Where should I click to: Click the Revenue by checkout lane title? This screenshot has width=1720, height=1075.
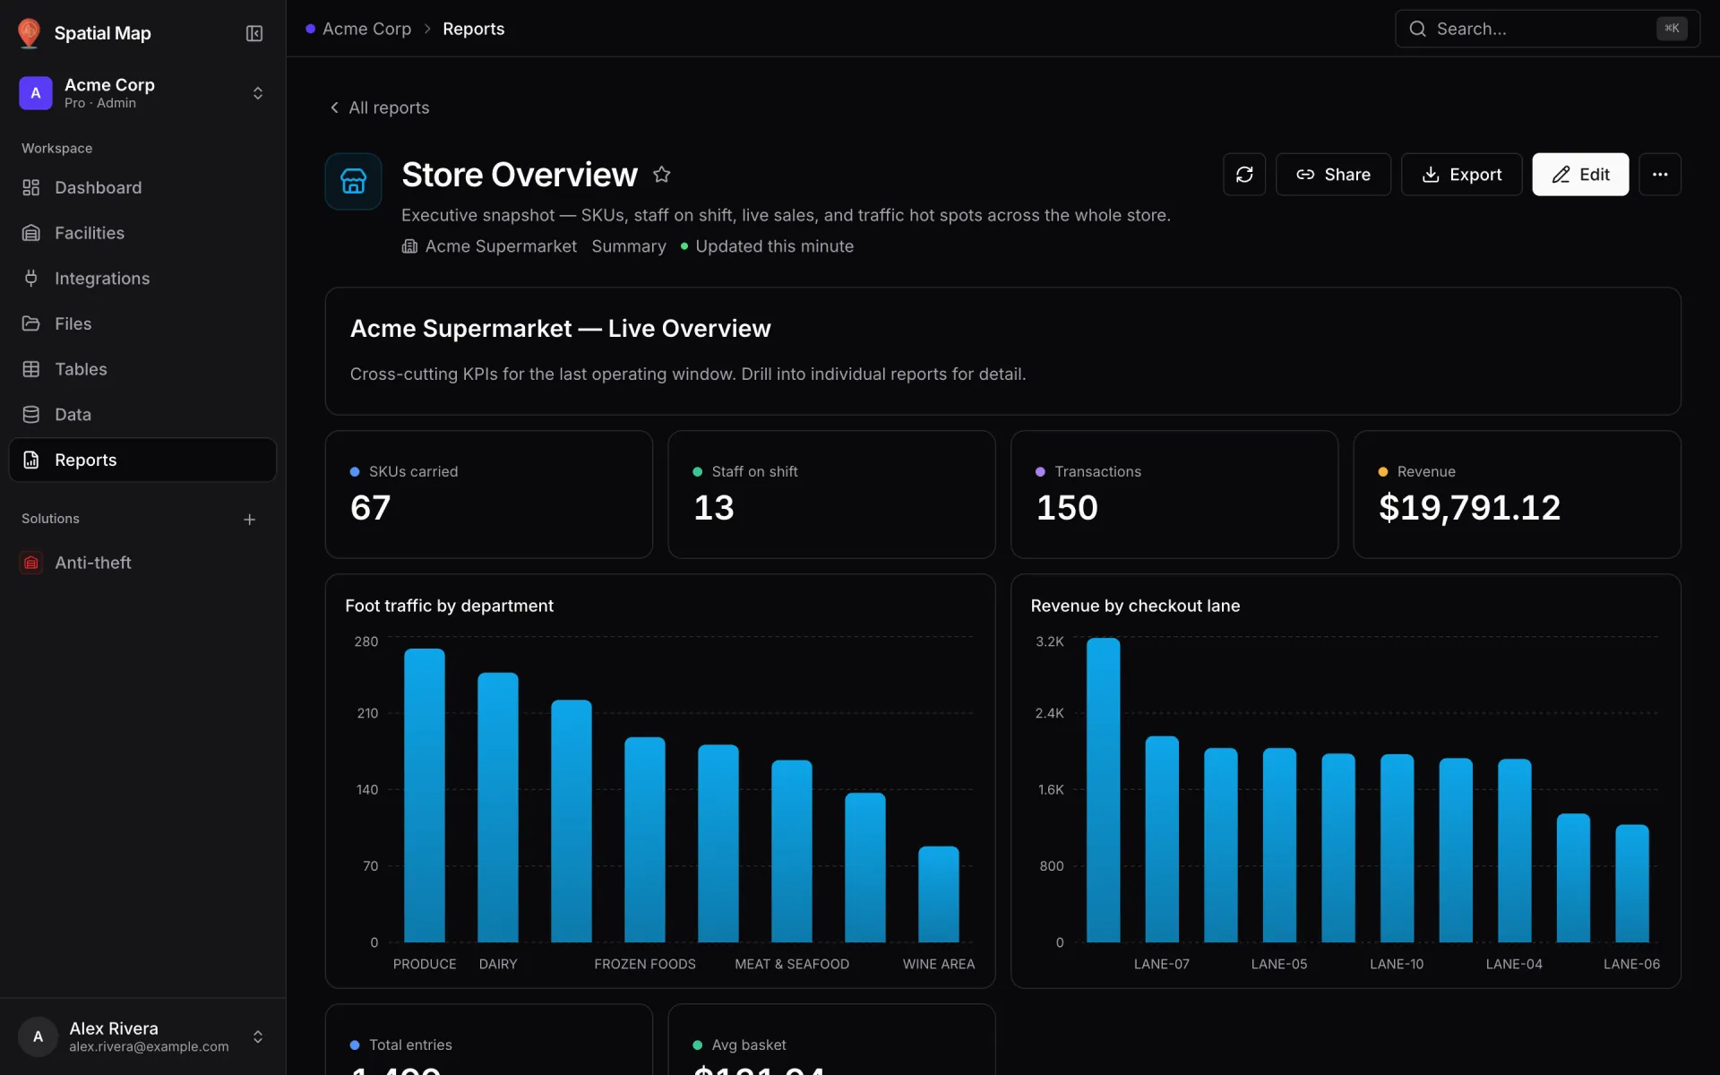[x=1135, y=606]
